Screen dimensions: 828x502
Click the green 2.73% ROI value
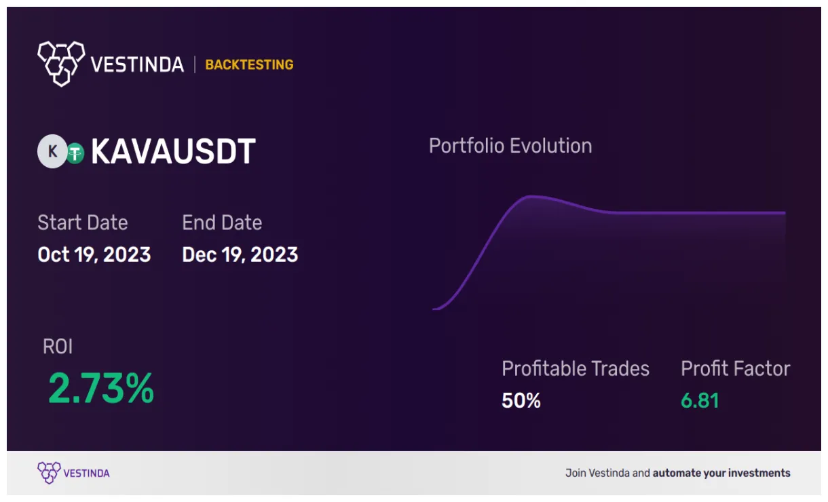tap(101, 389)
